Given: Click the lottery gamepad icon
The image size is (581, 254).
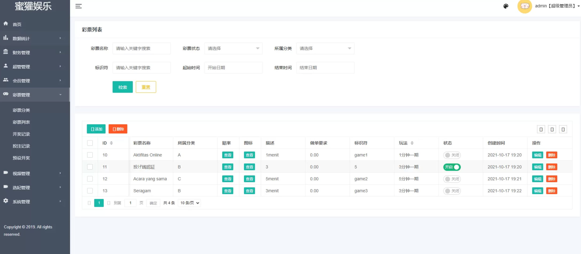Looking at the screenshot, I should coord(6,94).
